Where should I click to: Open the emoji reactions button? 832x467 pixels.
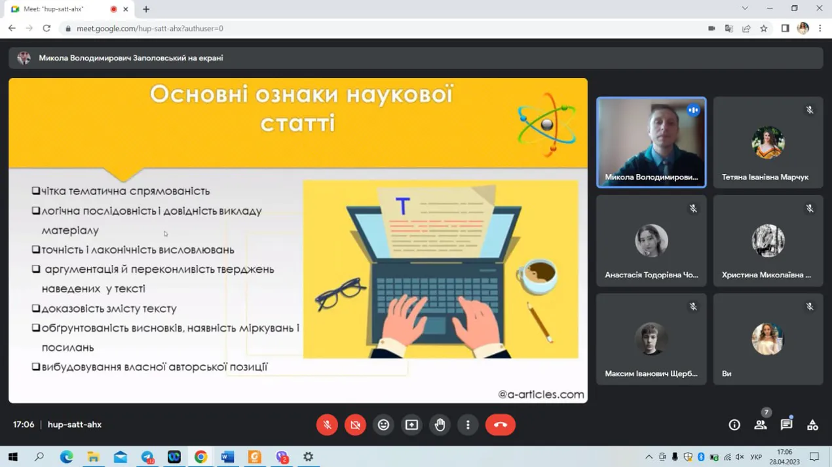click(383, 425)
